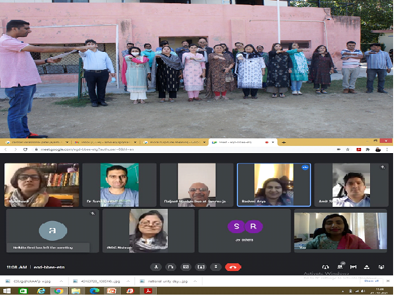Switch to the active Meet browser tab
Screen dimensions: 395x303
pos(243,141)
